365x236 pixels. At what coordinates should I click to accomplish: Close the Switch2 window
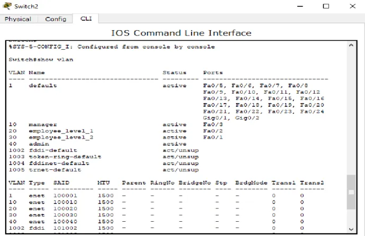353,6
